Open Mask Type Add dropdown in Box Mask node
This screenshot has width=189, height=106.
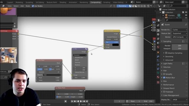[x=52, y=75]
